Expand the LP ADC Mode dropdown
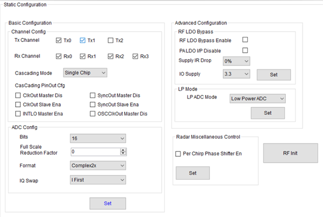 click(257, 98)
